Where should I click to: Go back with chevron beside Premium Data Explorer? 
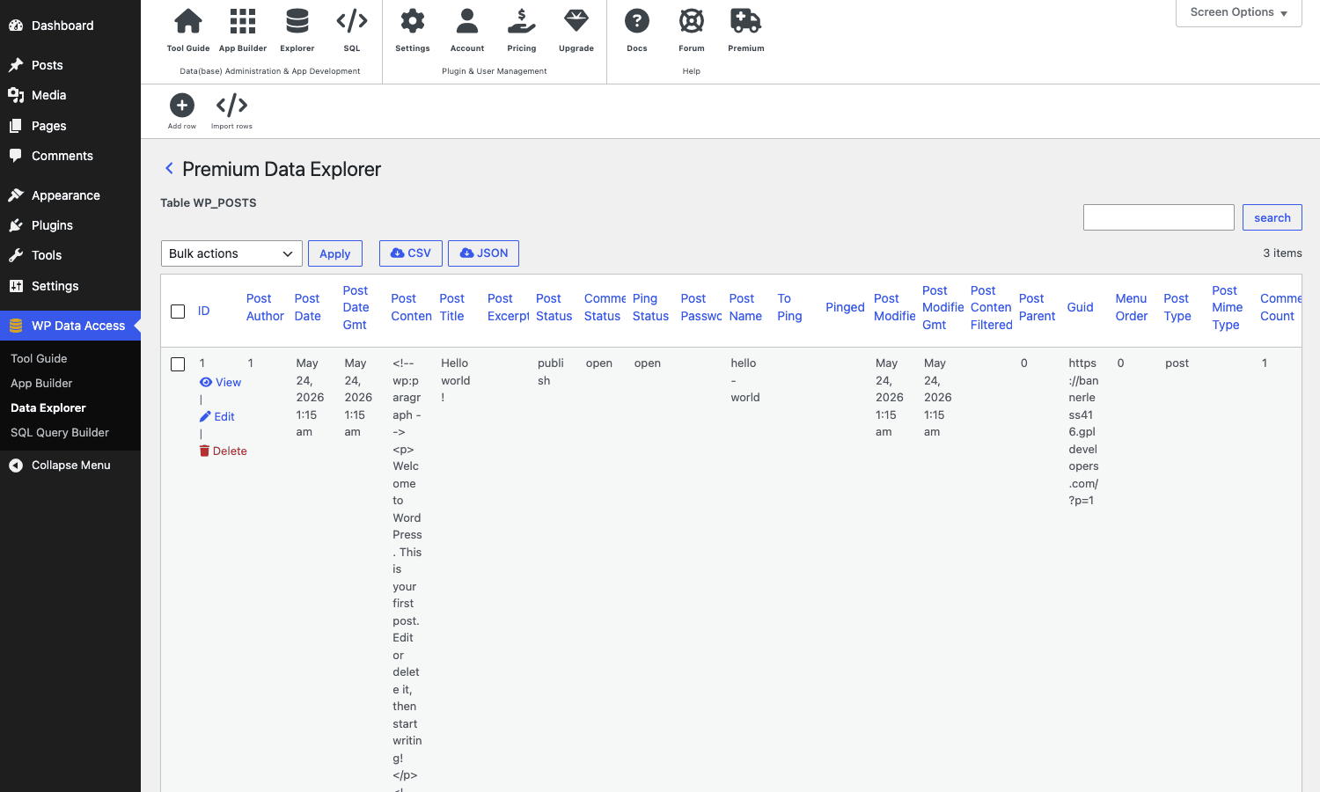pyautogui.click(x=169, y=168)
